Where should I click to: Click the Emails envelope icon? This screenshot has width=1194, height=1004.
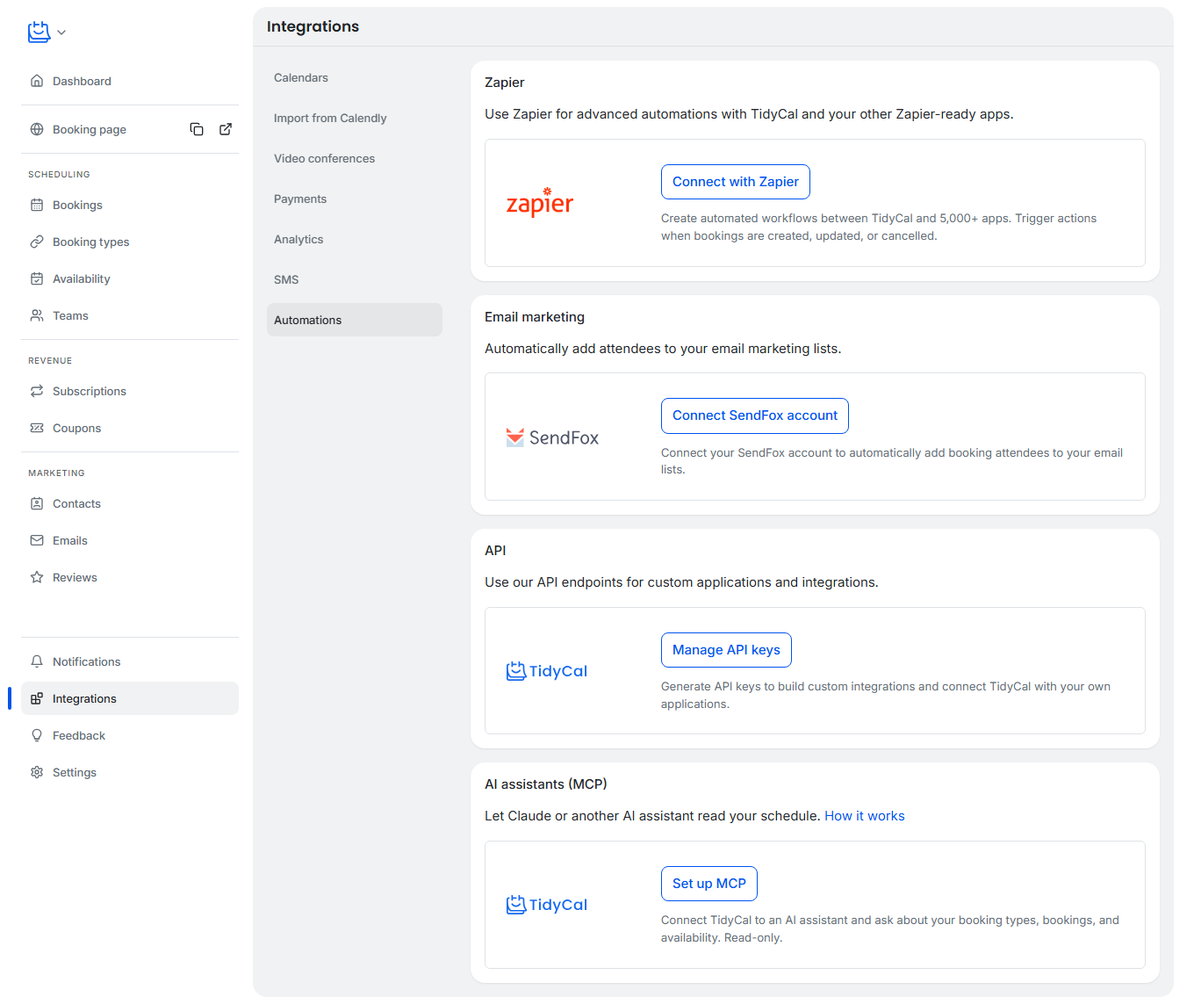[x=37, y=540]
